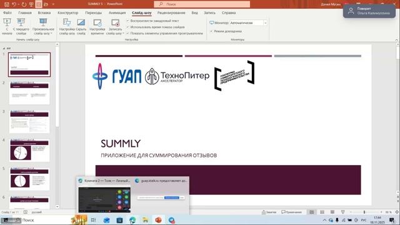This screenshot has width=400, height=225.
Task: Switch to the Рецензирование tab
Action: 171,12
